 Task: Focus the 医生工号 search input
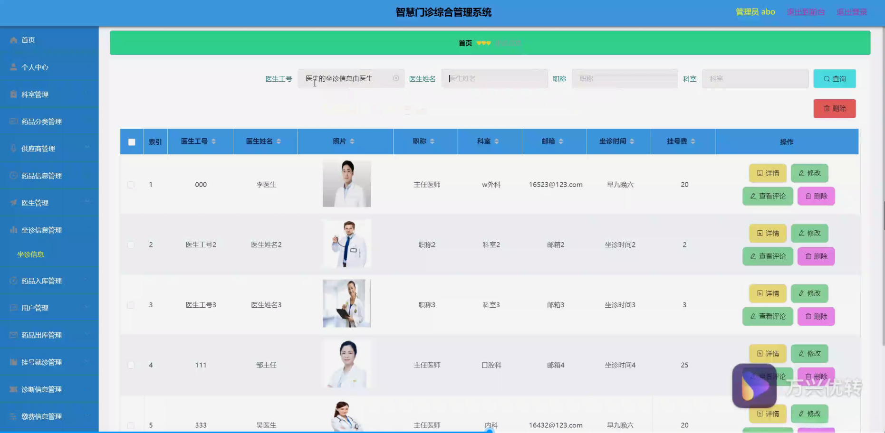(351, 78)
